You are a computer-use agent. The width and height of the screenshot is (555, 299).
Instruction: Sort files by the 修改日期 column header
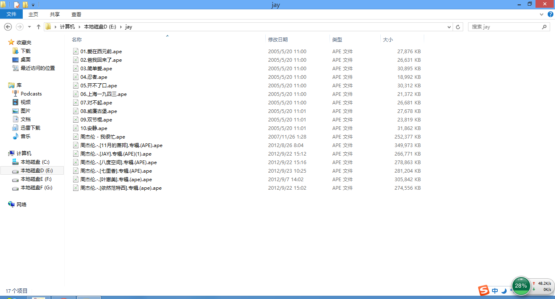[x=278, y=39]
